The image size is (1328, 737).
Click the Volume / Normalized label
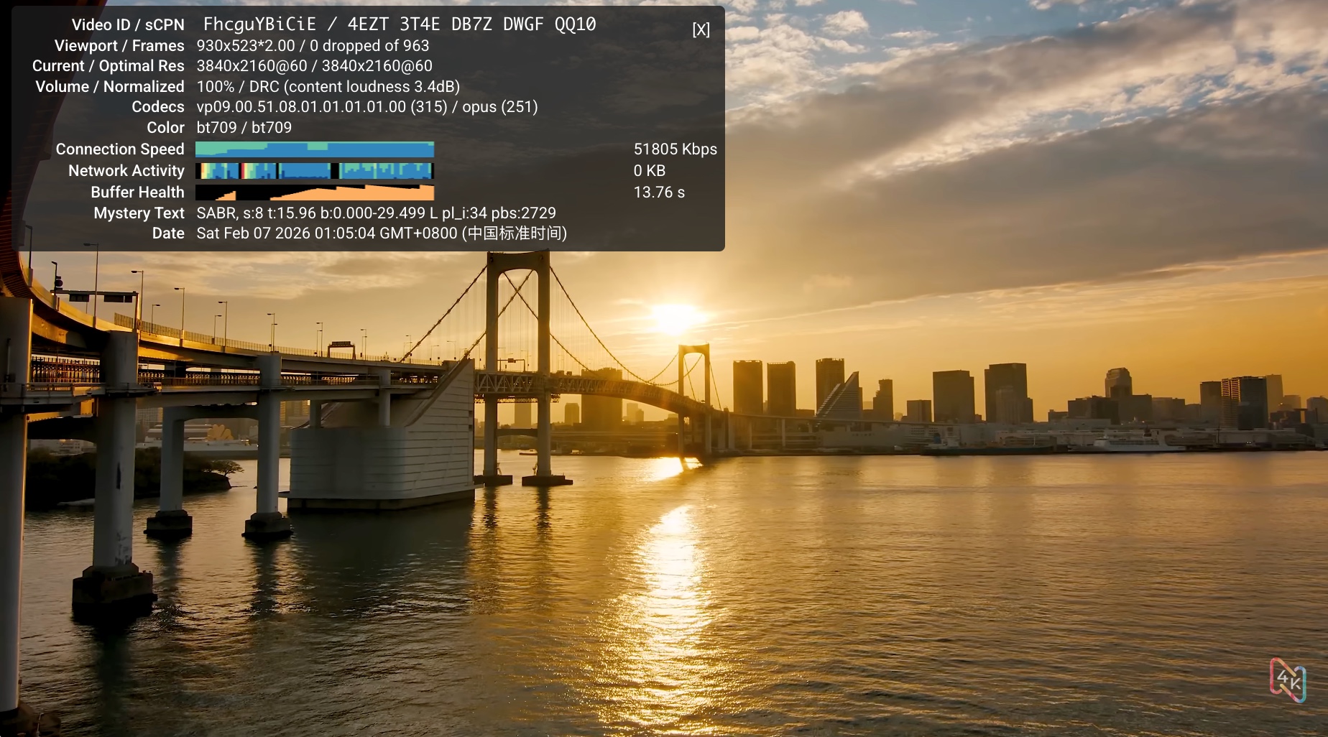click(110, 87)
